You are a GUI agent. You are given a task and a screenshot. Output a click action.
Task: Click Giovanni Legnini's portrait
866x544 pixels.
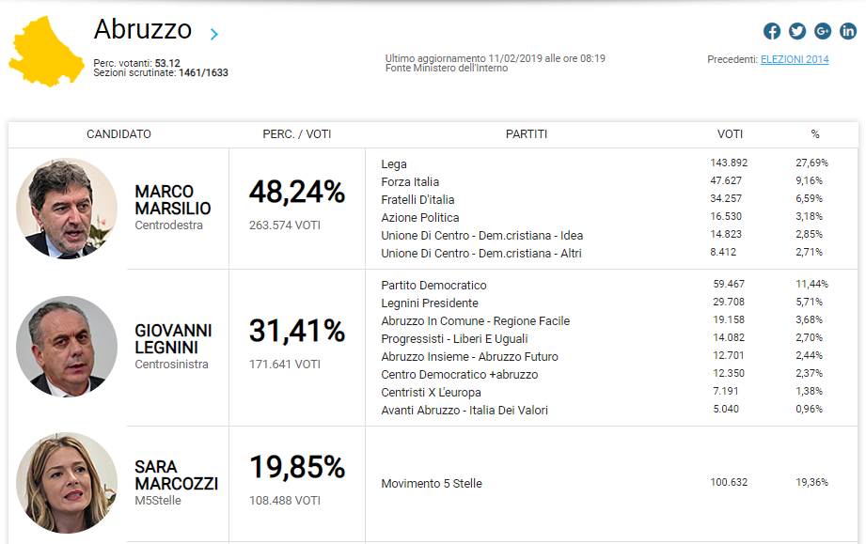[x=67, y=347]
